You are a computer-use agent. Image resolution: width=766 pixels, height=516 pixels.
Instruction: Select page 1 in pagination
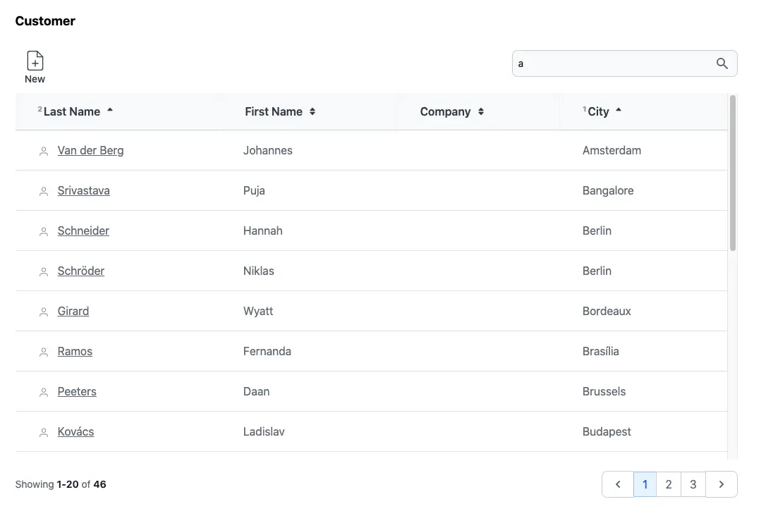pyautogui.click(x=645, y=484)
